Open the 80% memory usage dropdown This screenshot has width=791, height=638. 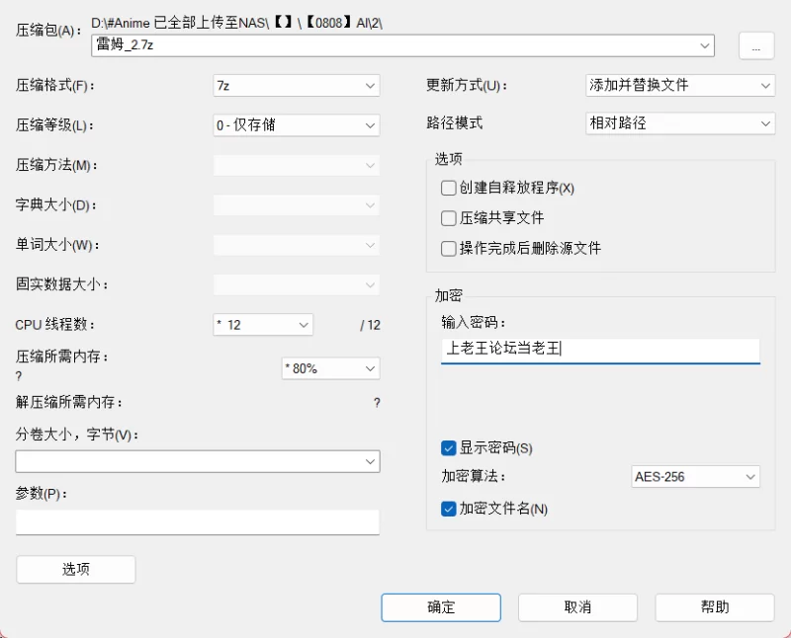[x=330, y=368]
